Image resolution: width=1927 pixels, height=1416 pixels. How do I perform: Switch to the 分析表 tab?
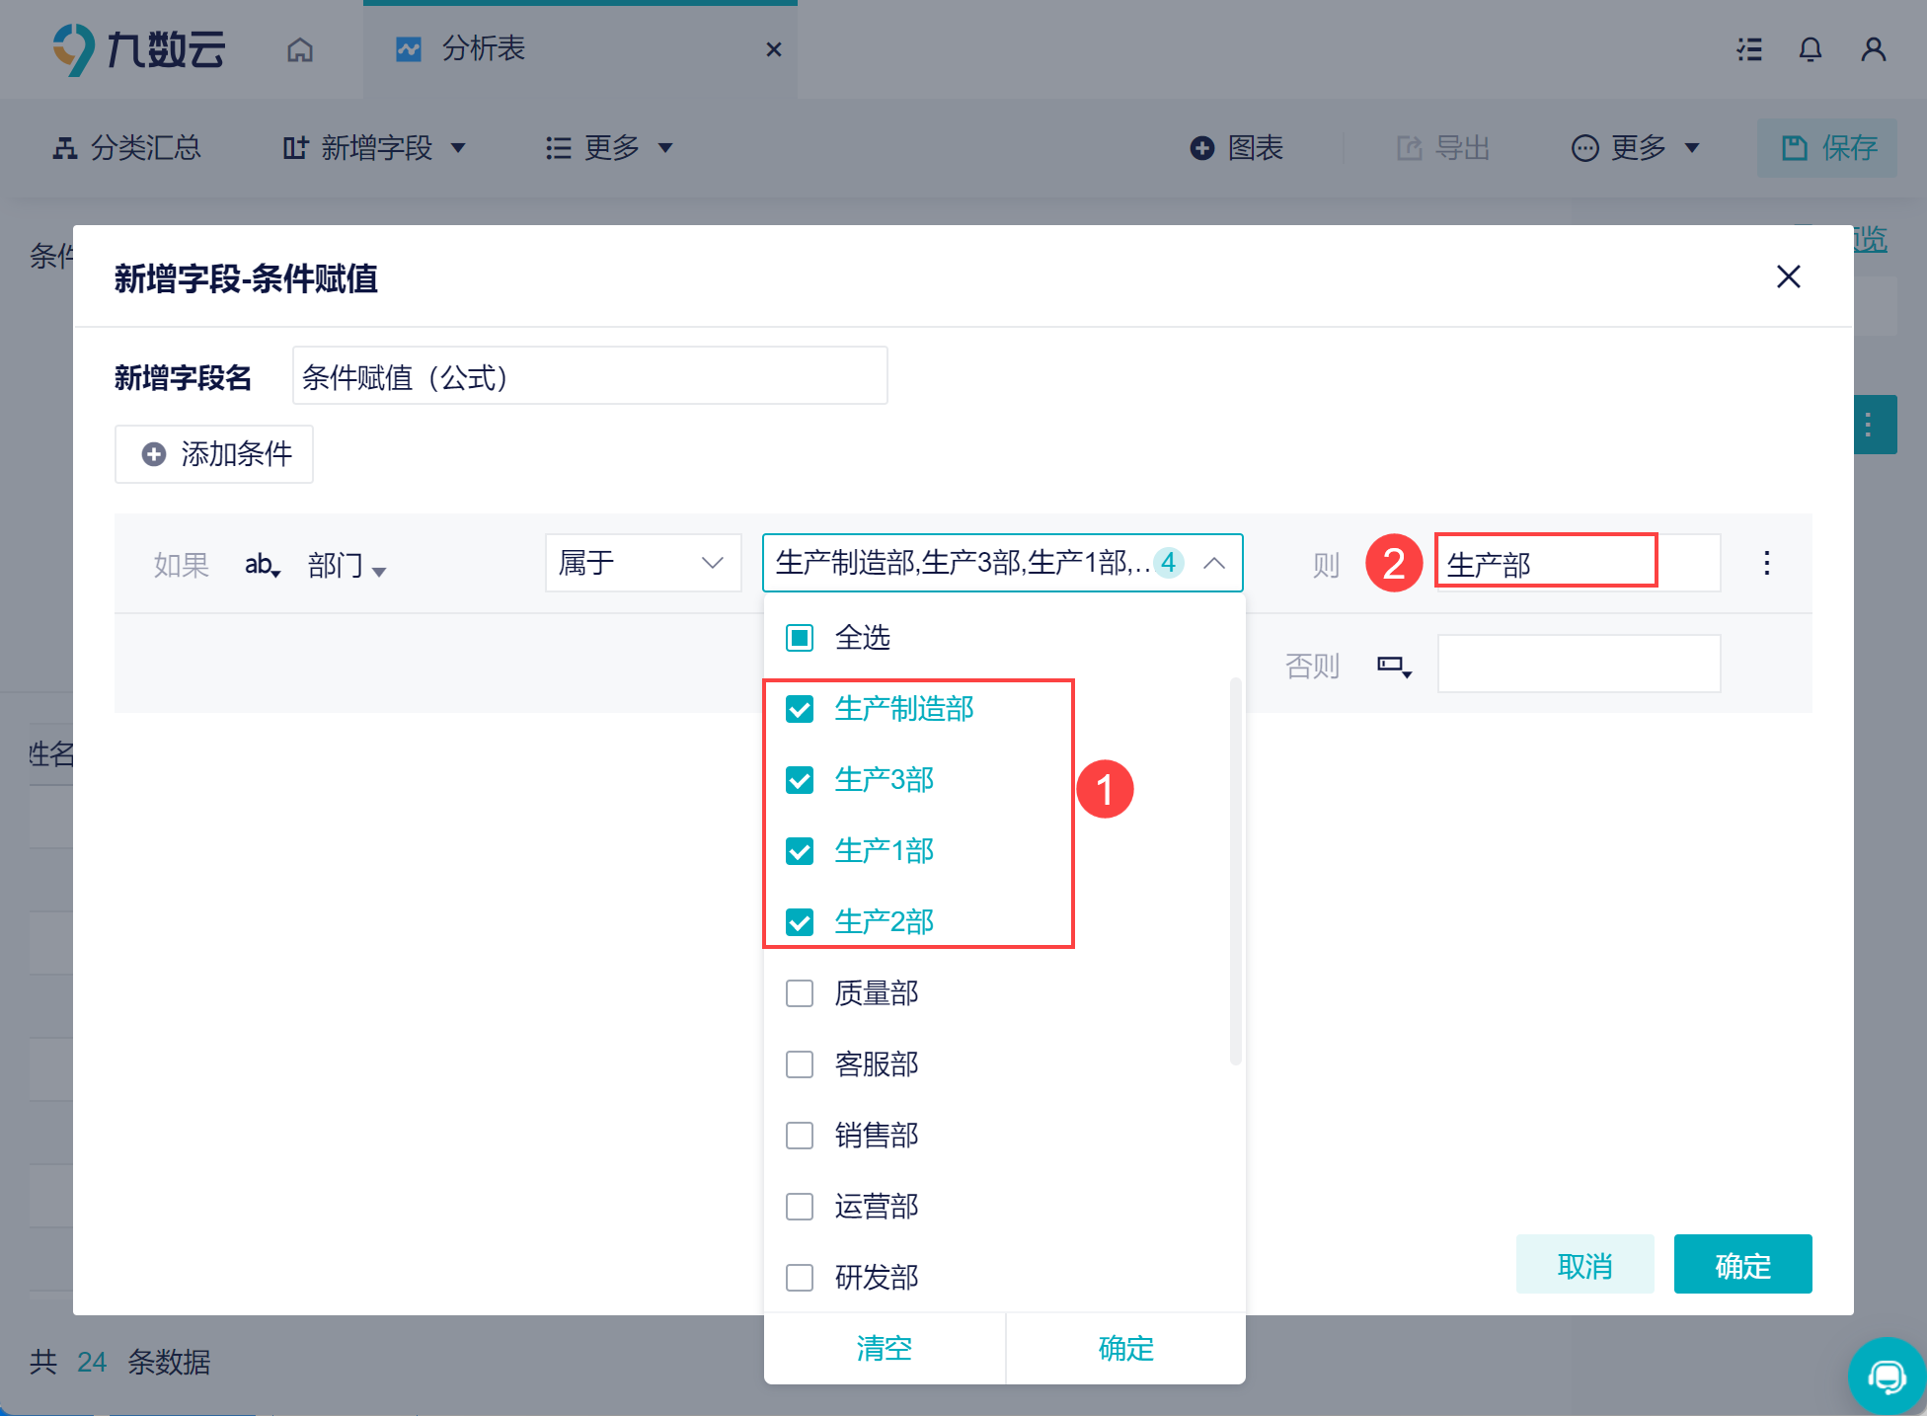484,49
